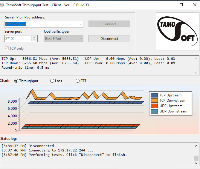Click the 'Round-trip time: 0.5 ms' text

pyautogui.click(x=25, y=68)
